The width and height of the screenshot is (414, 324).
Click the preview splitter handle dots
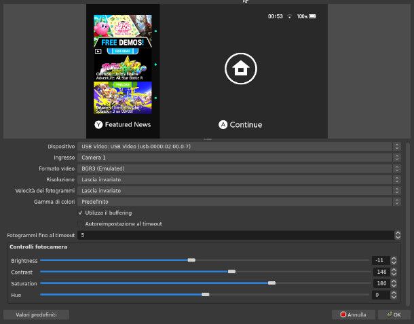208,139
